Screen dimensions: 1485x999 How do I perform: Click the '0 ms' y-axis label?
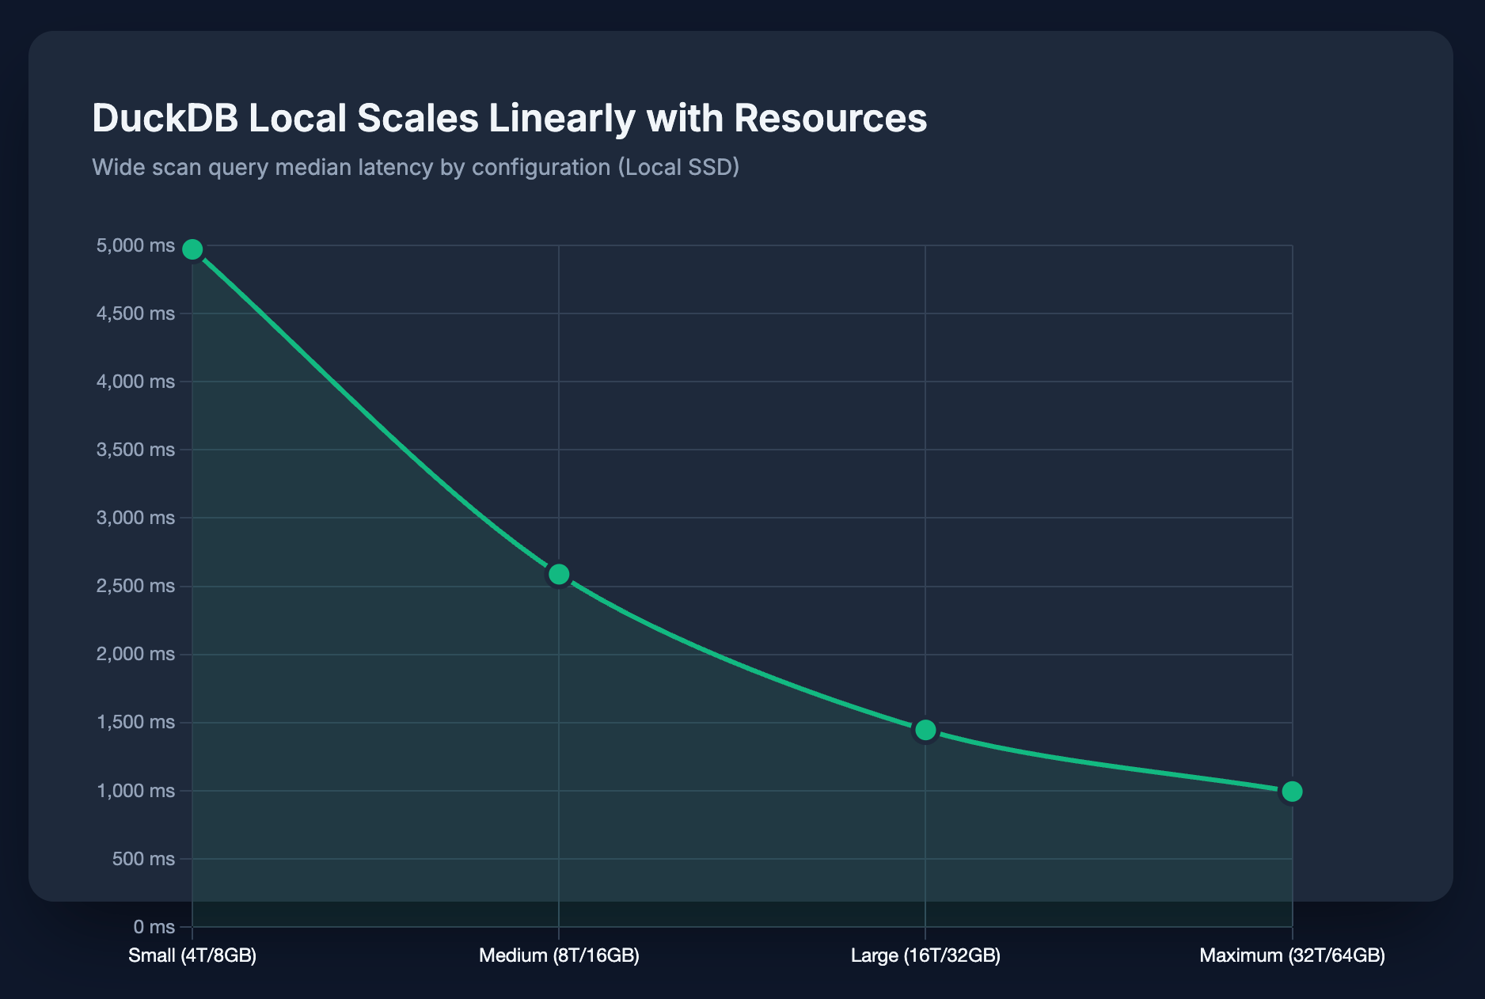click(x=154, y=927)
